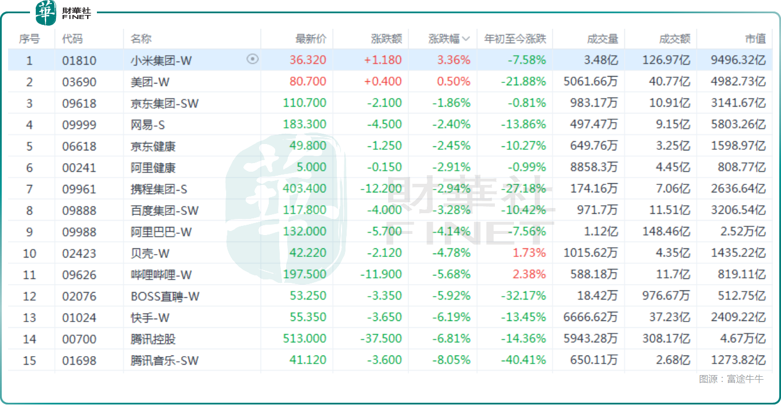
Task: Toggle sort arrow on 涨跌幅 column header
Action: pos(466,39)
